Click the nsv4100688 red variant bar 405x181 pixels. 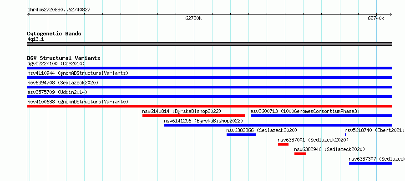pos(209,106)
